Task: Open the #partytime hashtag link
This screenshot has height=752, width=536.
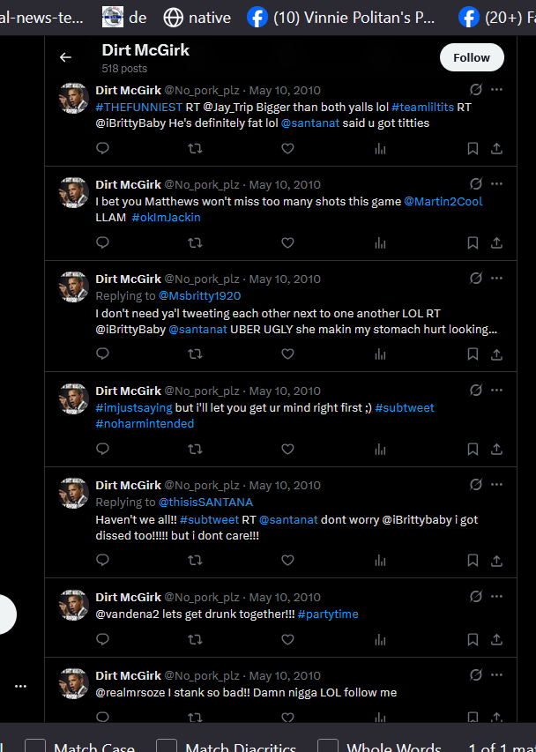Action: (x=328, y=614)
